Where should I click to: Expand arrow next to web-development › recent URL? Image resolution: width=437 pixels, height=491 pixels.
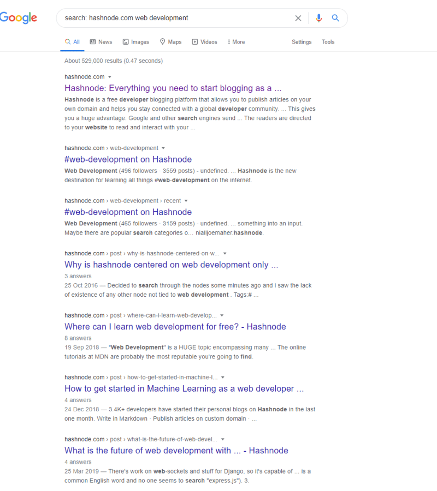pyautogui.click(x=186, y=201)
